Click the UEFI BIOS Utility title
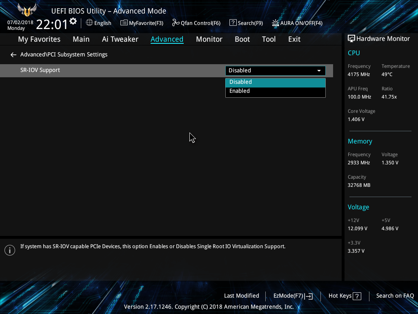418x314 pixels. point(109,11)
